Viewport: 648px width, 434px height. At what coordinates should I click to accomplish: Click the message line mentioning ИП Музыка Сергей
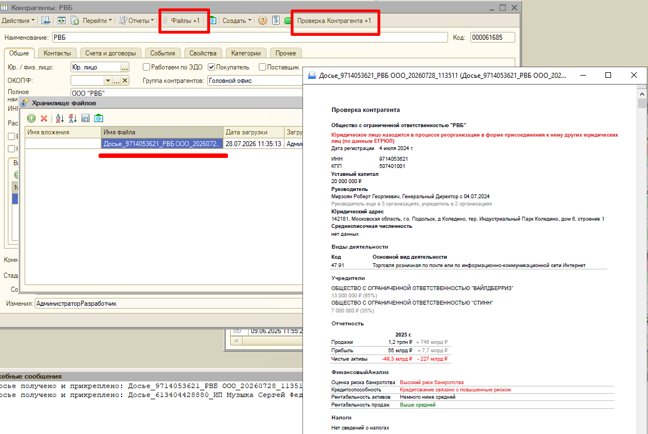point(151,395)
